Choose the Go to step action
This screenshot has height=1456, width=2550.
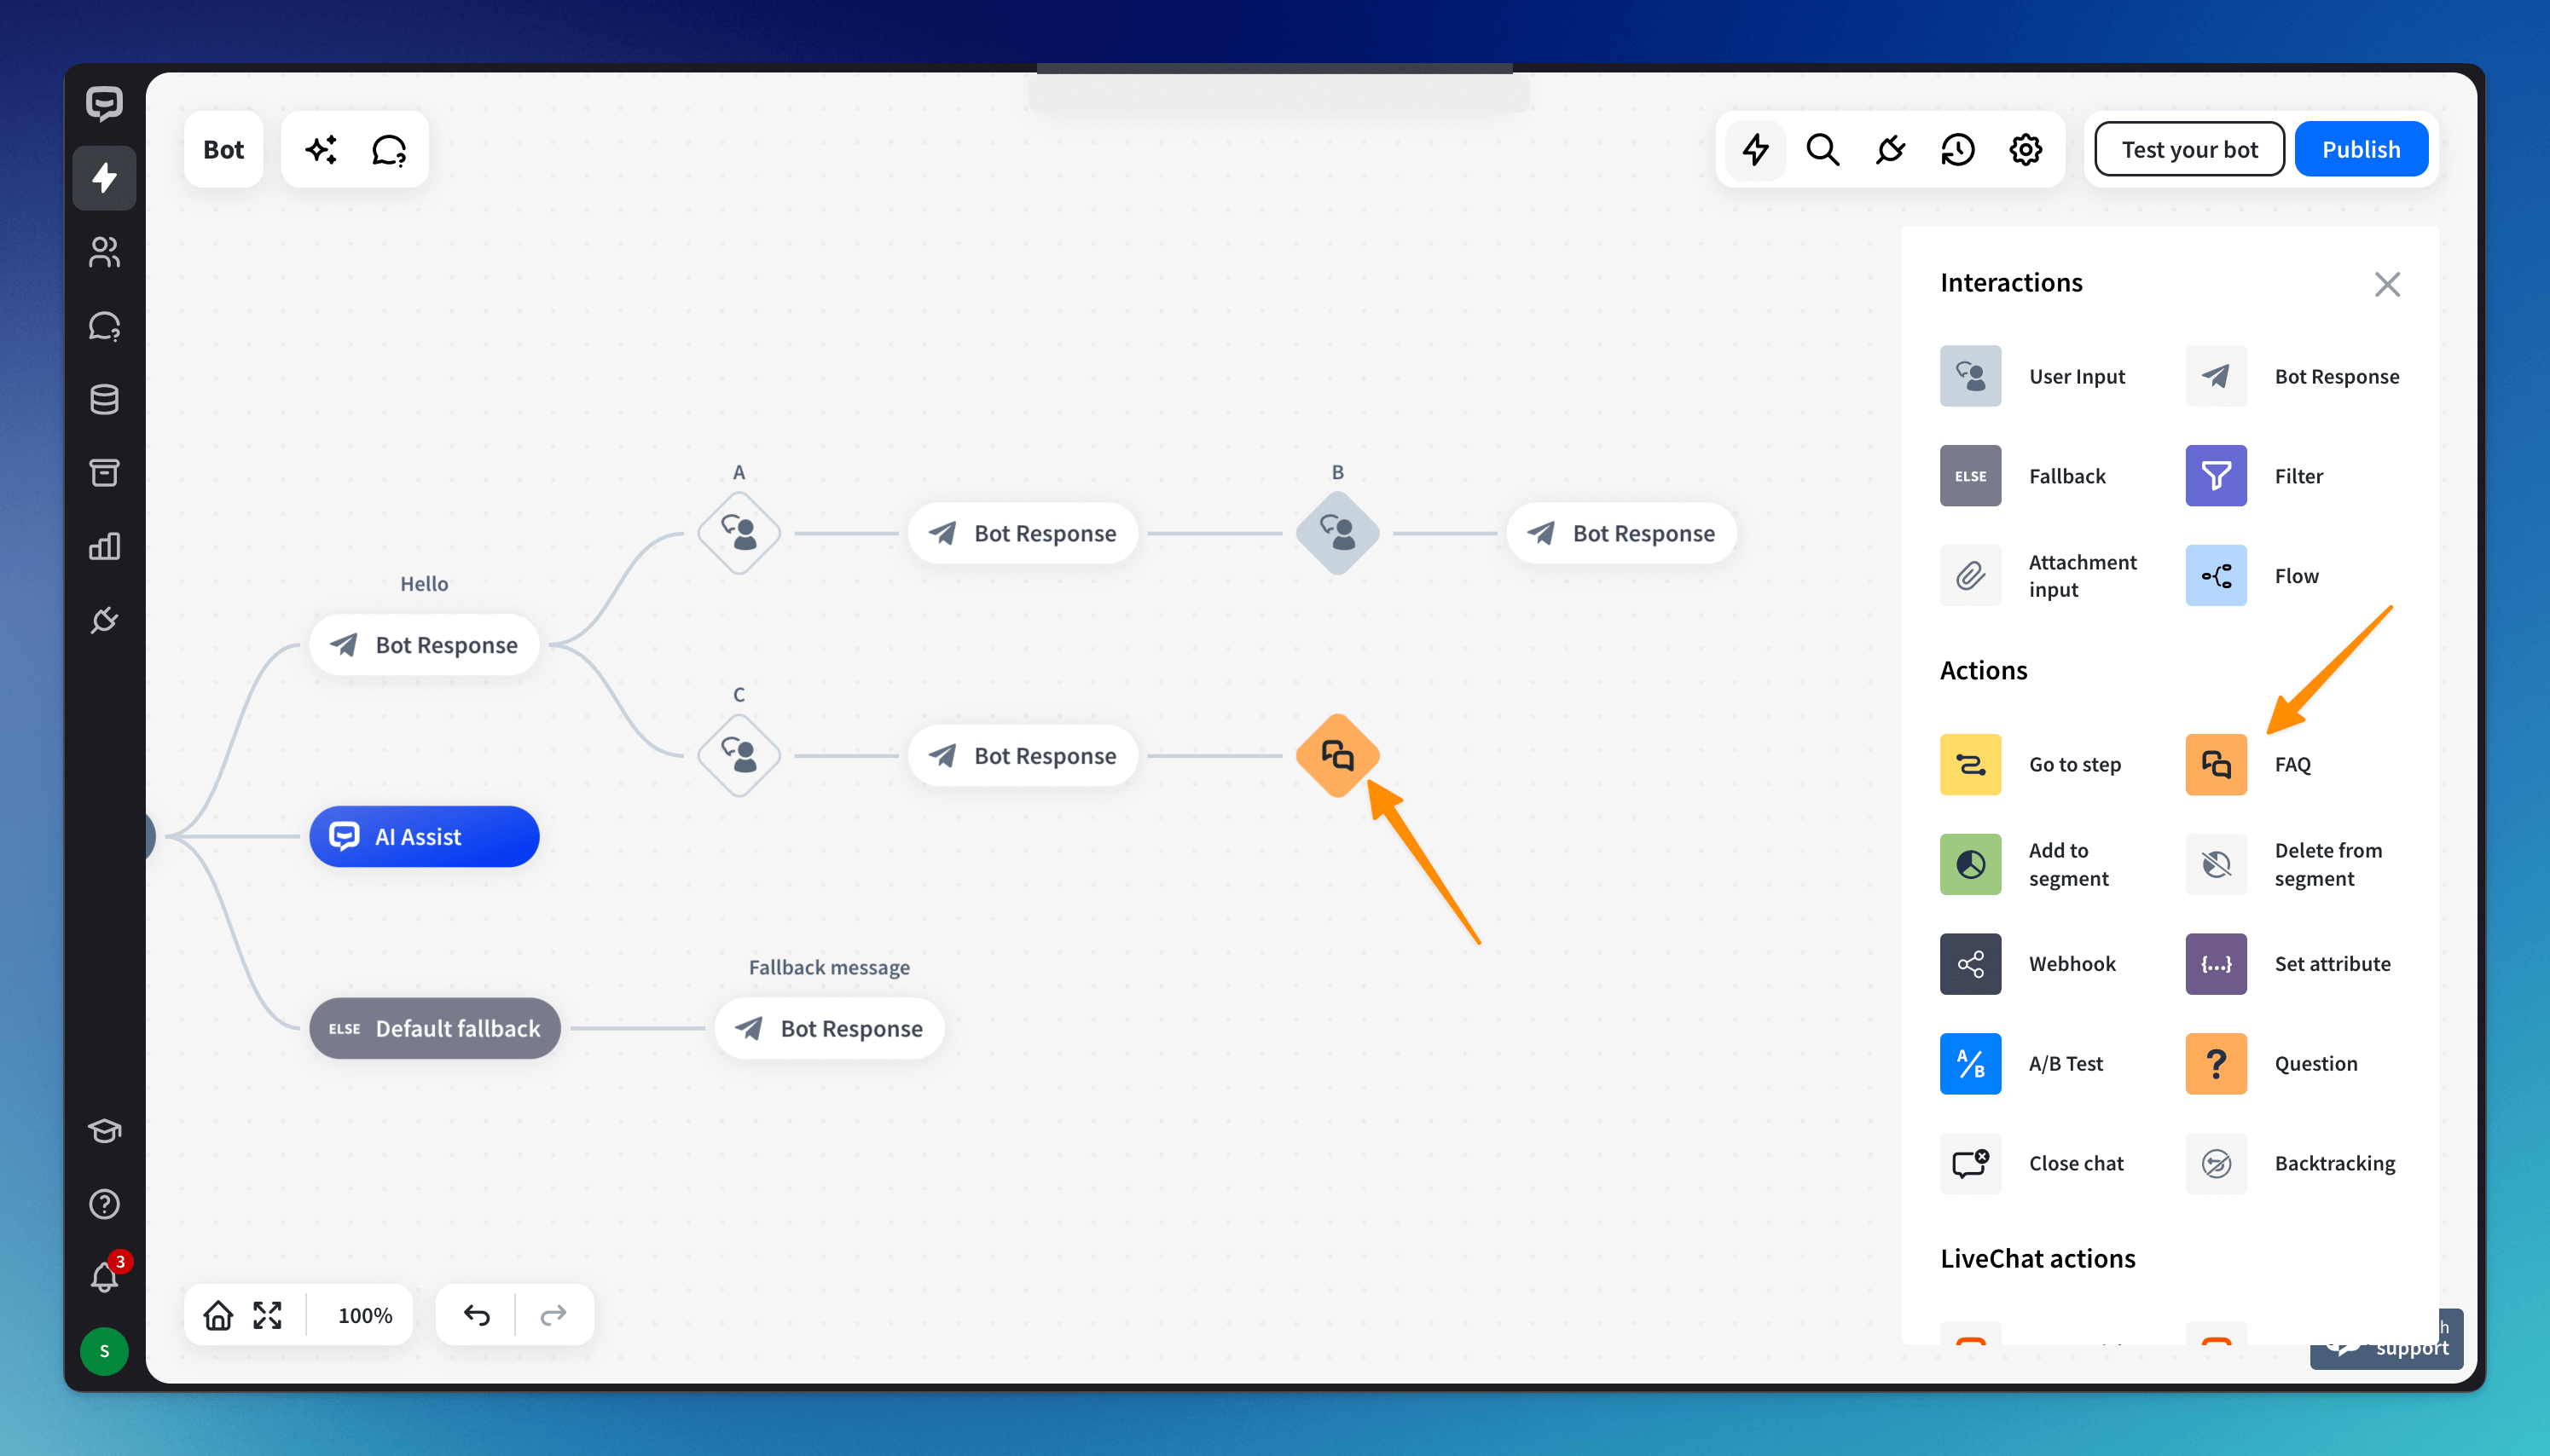(1970, 765)
